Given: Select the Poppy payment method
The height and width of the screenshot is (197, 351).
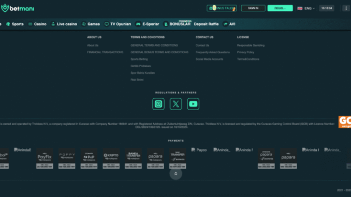Looking at the screenshot, I should (x=67, y=158).
